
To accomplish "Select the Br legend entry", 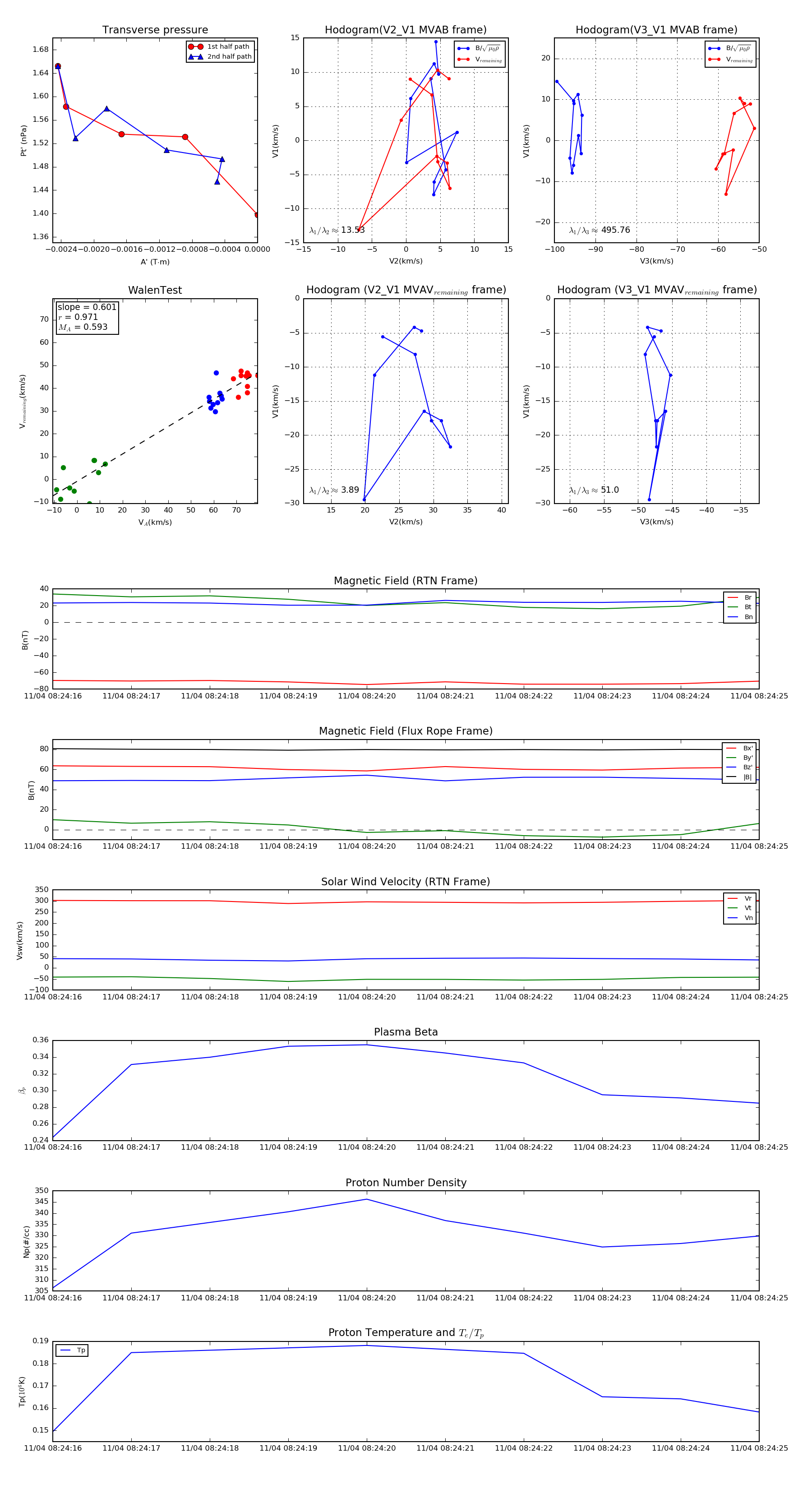I will (x=740, y=598).
